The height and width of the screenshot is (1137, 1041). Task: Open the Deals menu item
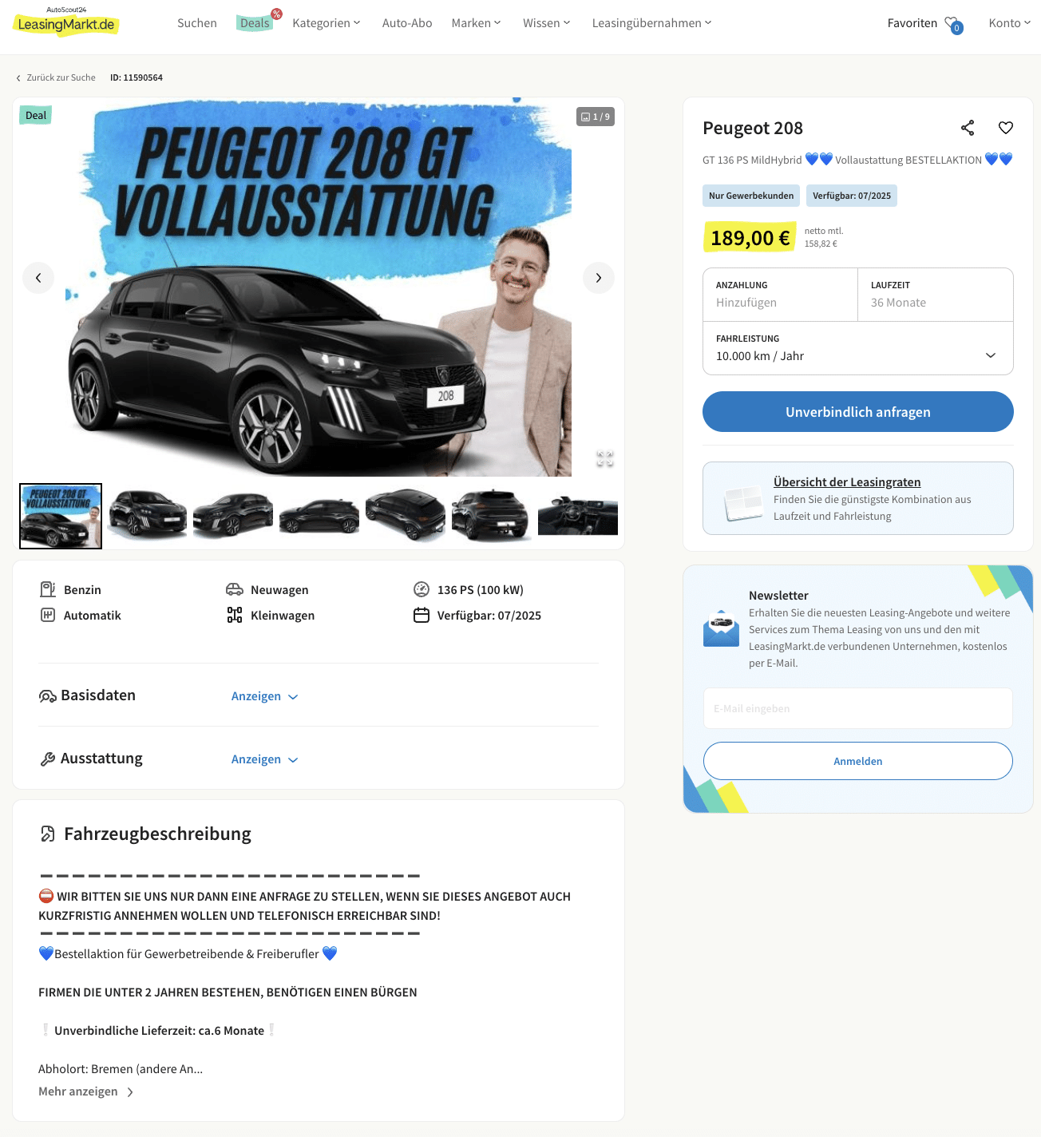(255, 23)
